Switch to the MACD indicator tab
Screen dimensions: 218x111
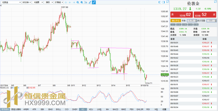115,109
